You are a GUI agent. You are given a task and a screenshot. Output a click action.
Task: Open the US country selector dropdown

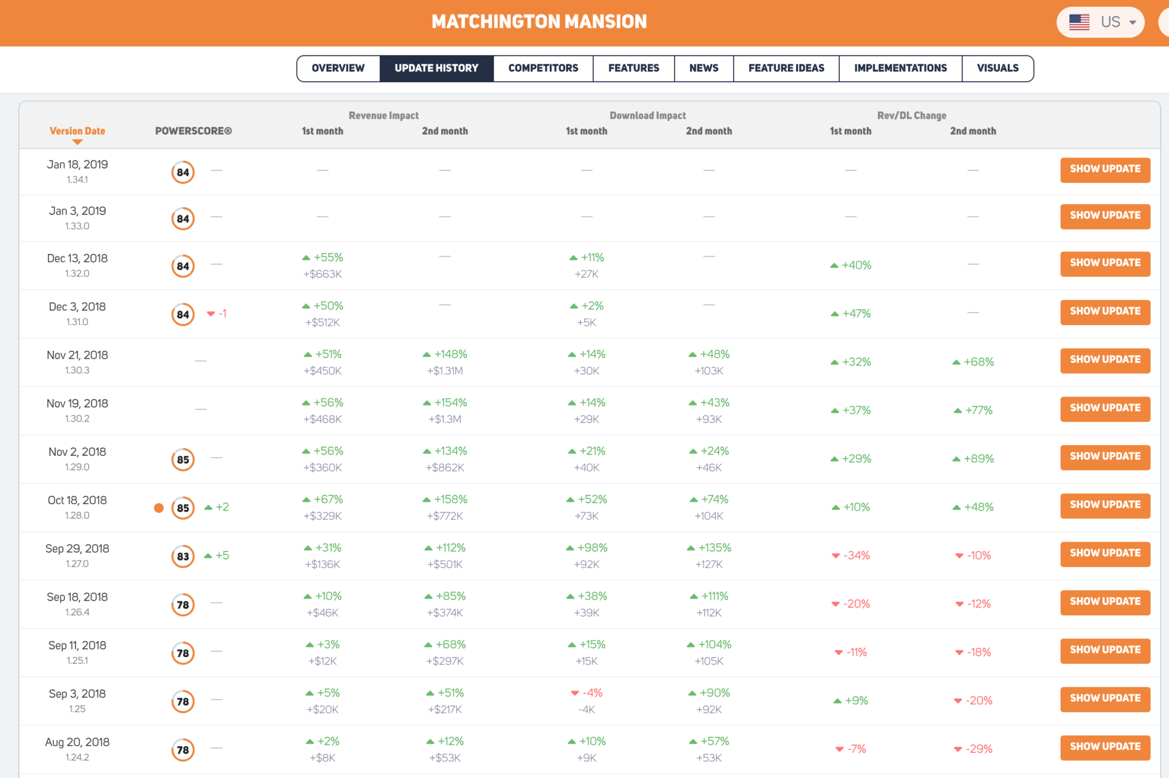tap(1134, 22)
